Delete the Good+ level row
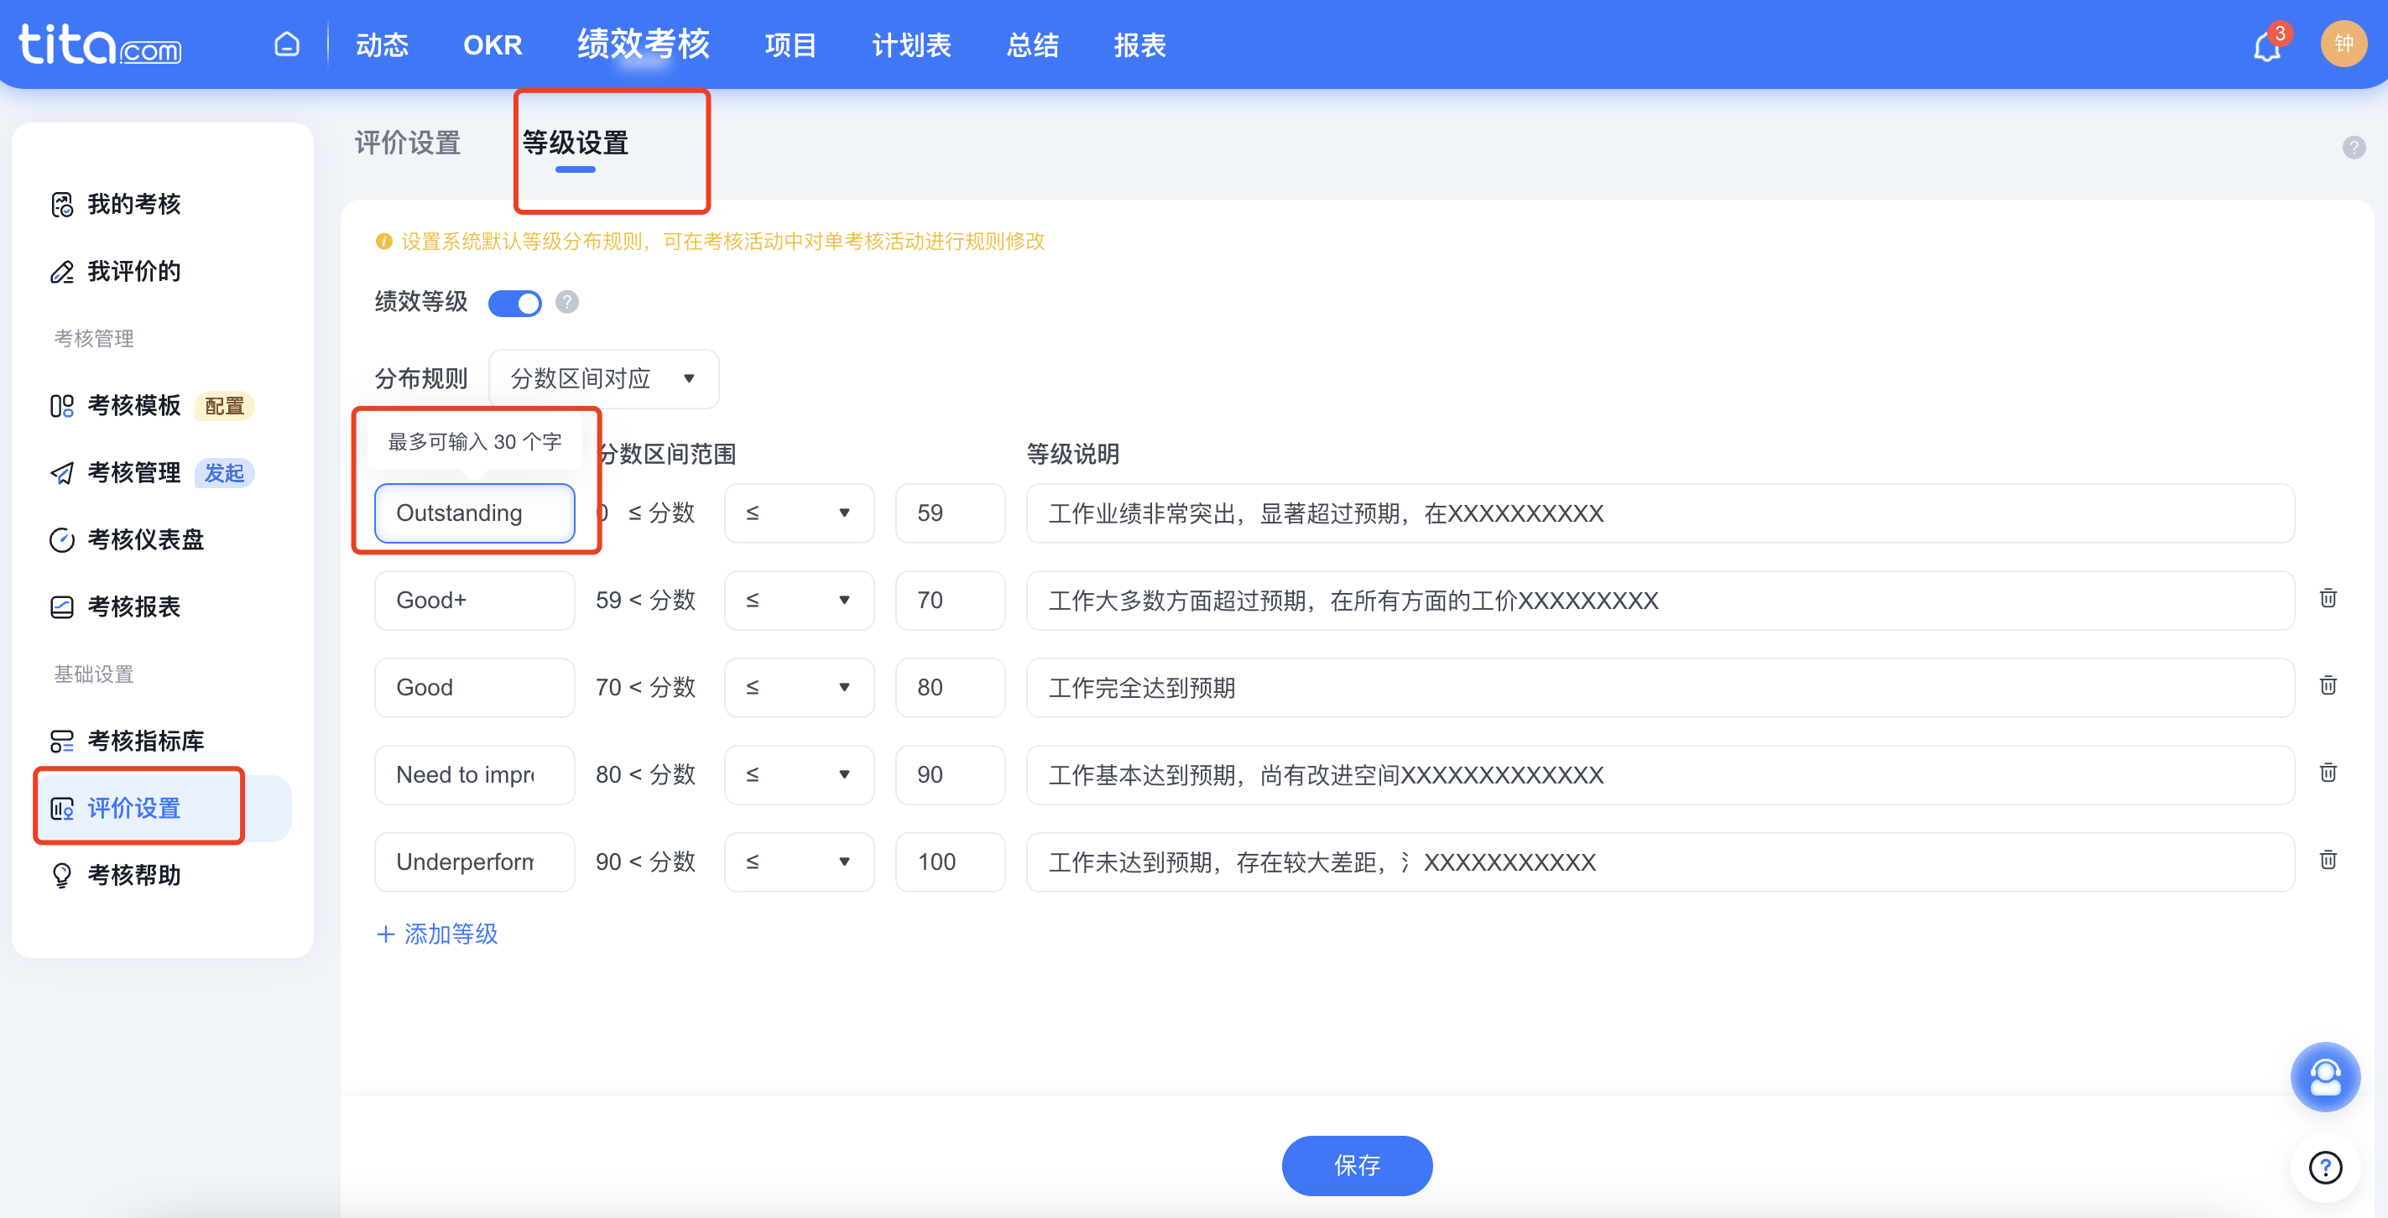Image resolution: width=2388 pixels, height=1218 pixels. tap(2328, 599)
